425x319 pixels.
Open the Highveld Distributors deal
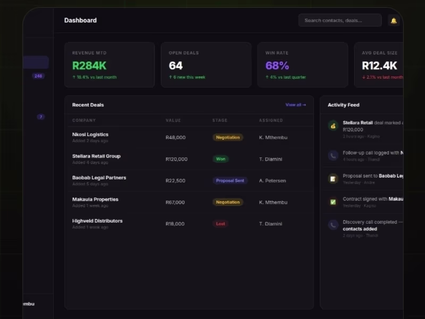(189, 224)
